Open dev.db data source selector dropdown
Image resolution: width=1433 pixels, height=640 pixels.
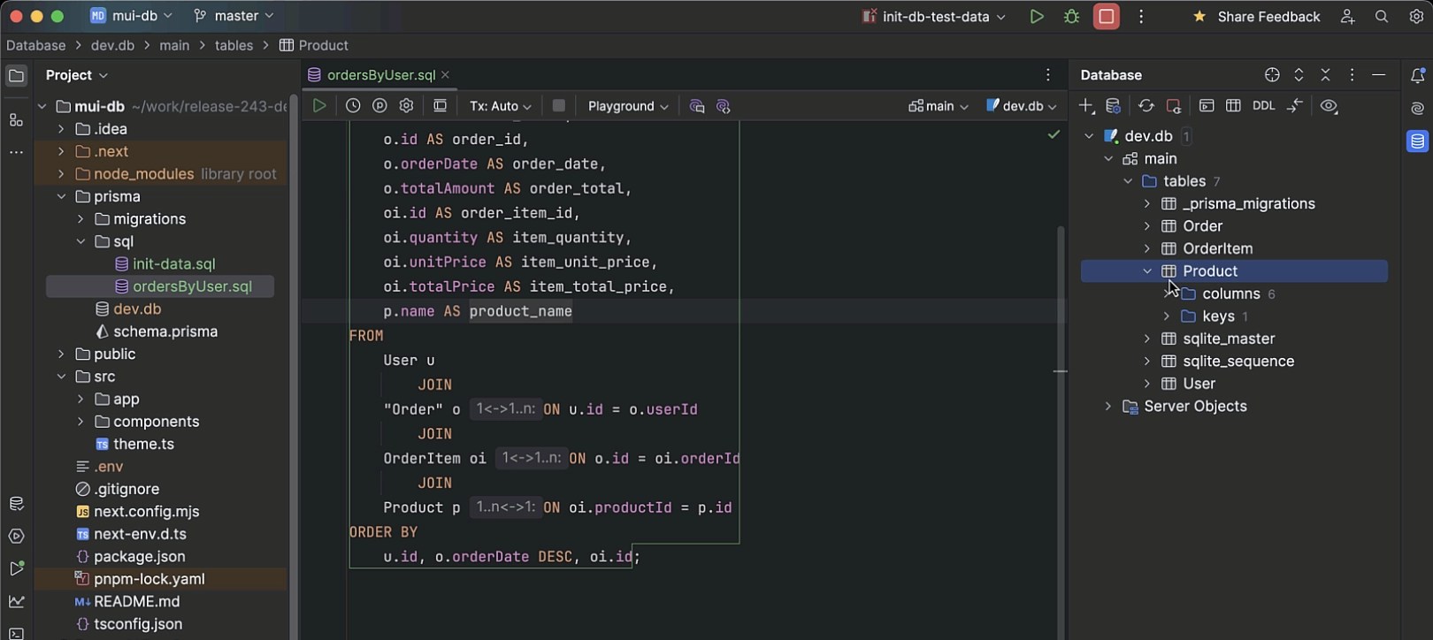1022,106
